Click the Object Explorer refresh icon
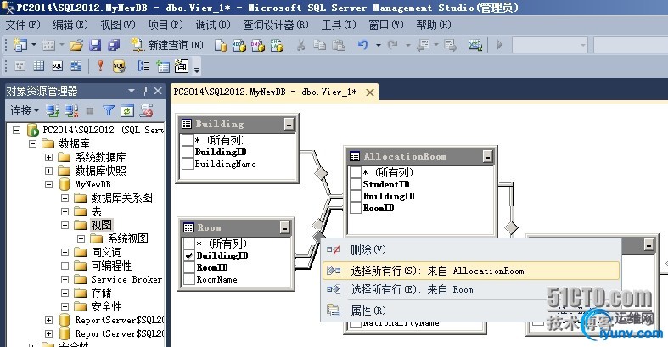Viewport: 668px width, 347px height. click(x=127, y=111)
